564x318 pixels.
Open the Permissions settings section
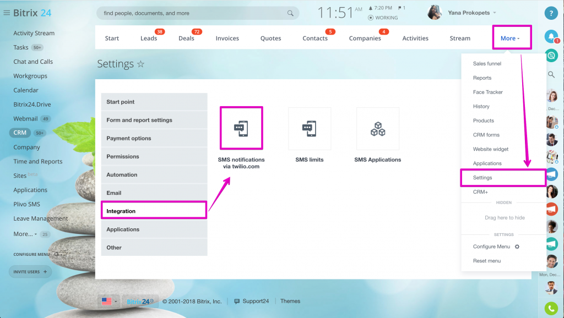[154, 157]
